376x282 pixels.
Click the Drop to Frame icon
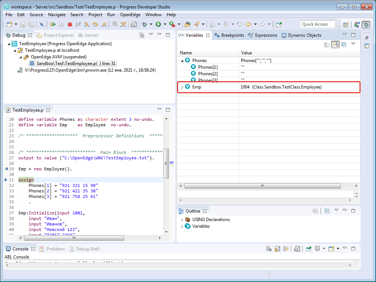(115, 24)
